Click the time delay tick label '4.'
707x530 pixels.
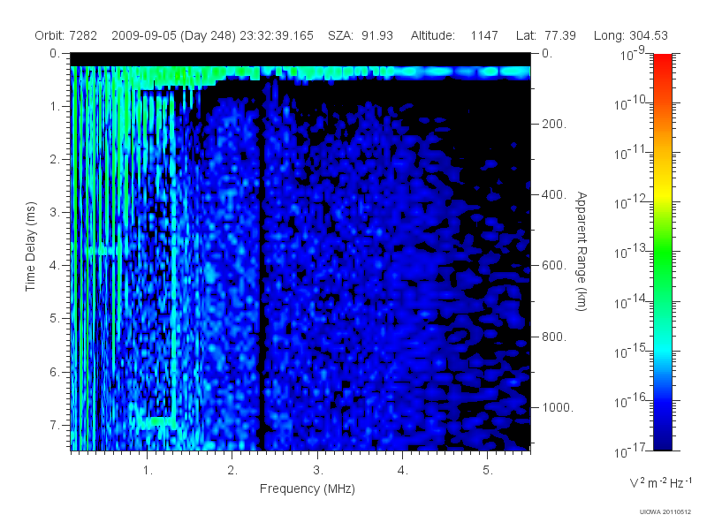click(x=55, y=266)
